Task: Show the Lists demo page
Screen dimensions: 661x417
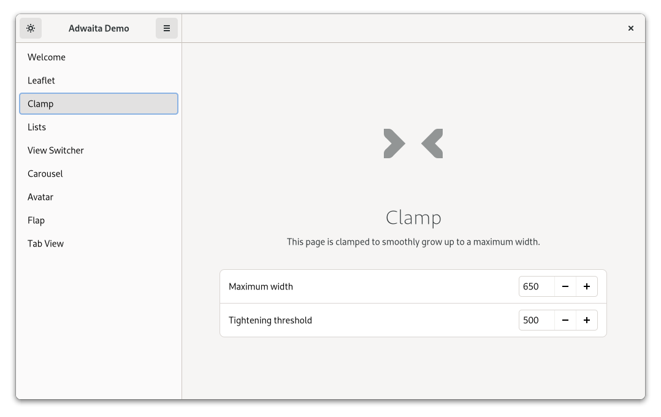Action: 37,127
